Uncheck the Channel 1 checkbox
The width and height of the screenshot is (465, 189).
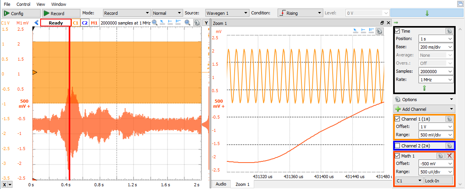tap(397, 118)
